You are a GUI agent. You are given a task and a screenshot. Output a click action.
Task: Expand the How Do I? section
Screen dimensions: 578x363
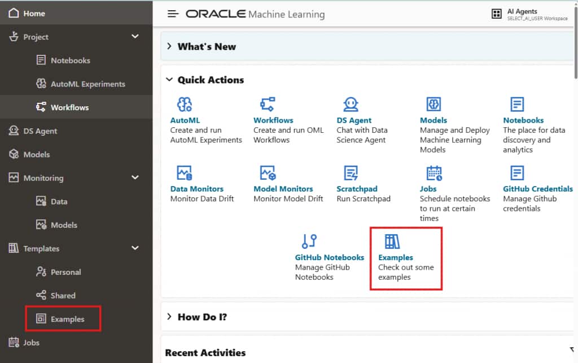169,317
